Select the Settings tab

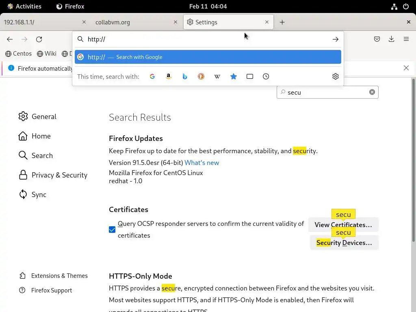pyautogui.click(x=228, y=22)
